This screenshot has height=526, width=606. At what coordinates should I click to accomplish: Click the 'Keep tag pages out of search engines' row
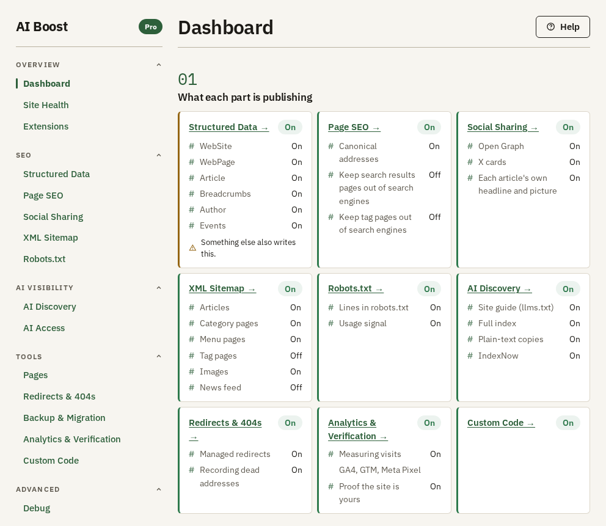384,224
